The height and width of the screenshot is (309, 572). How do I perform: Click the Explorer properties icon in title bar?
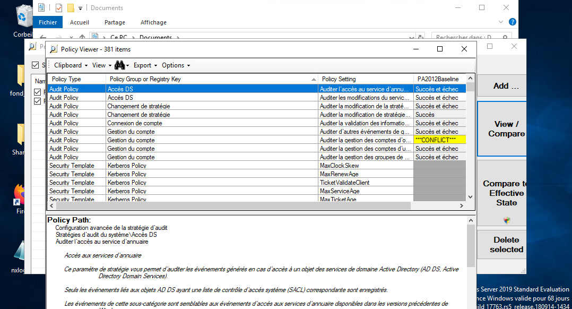click(x=58, y=8)
